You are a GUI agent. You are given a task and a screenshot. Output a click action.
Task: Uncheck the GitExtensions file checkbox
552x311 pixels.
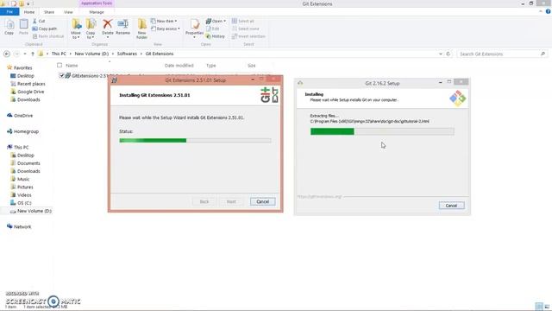[61, 75]
